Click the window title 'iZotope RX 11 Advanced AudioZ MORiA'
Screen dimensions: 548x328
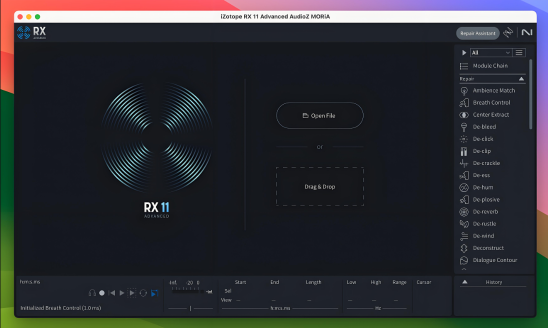pyautogui.click(x=275, y=16)
